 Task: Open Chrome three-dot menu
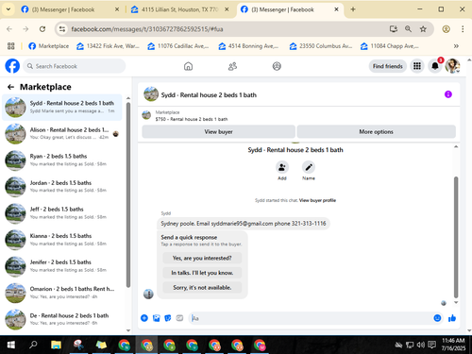point(463,29)
